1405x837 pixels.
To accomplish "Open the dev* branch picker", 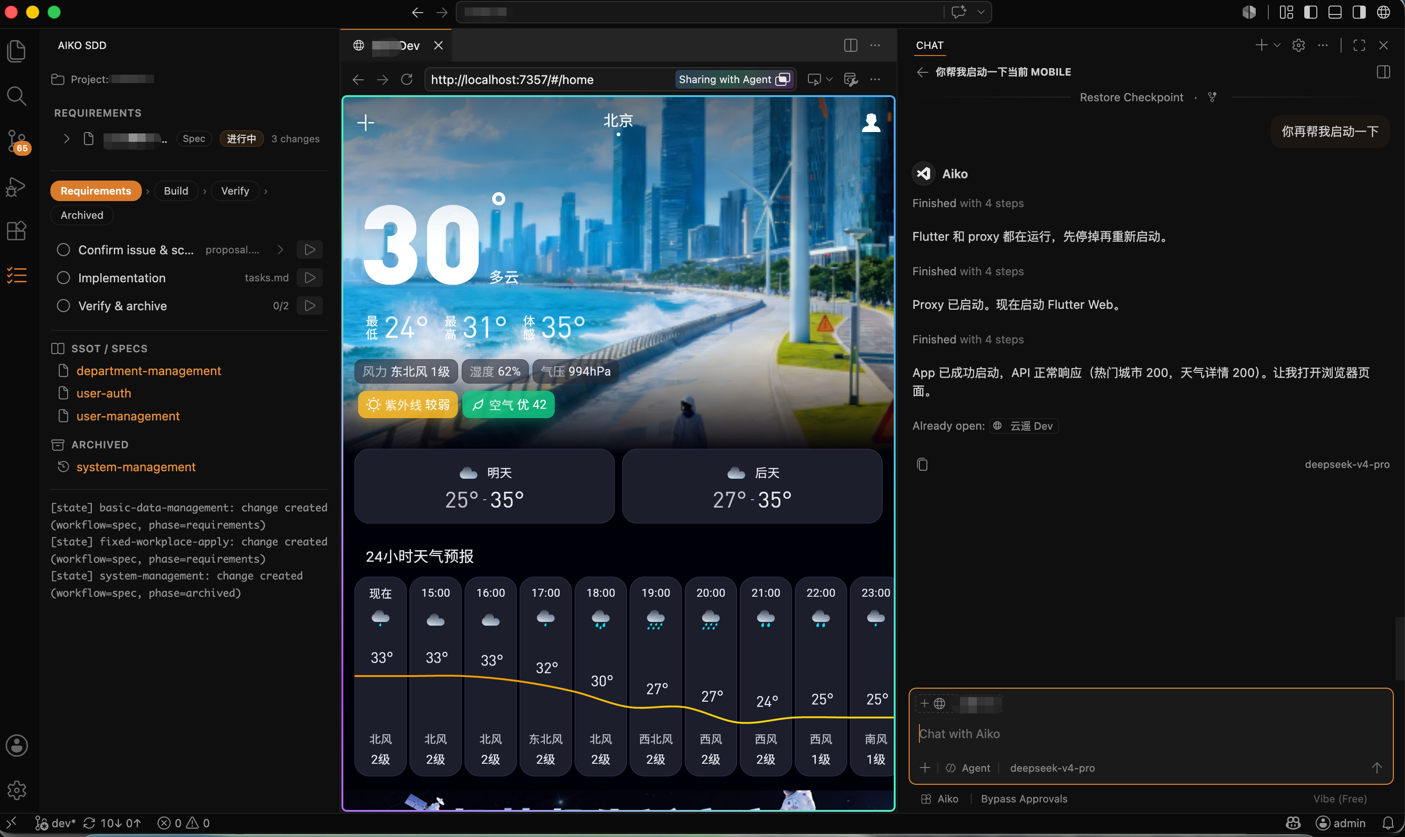I will tap(55, 823).
